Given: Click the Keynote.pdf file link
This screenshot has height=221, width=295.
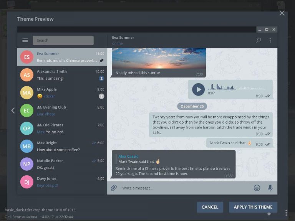Looking at the screenshot, I should click(47, 185).
